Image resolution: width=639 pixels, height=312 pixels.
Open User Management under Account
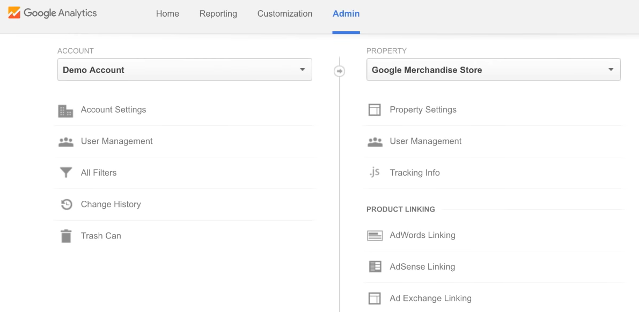click(x=116, y=141)
